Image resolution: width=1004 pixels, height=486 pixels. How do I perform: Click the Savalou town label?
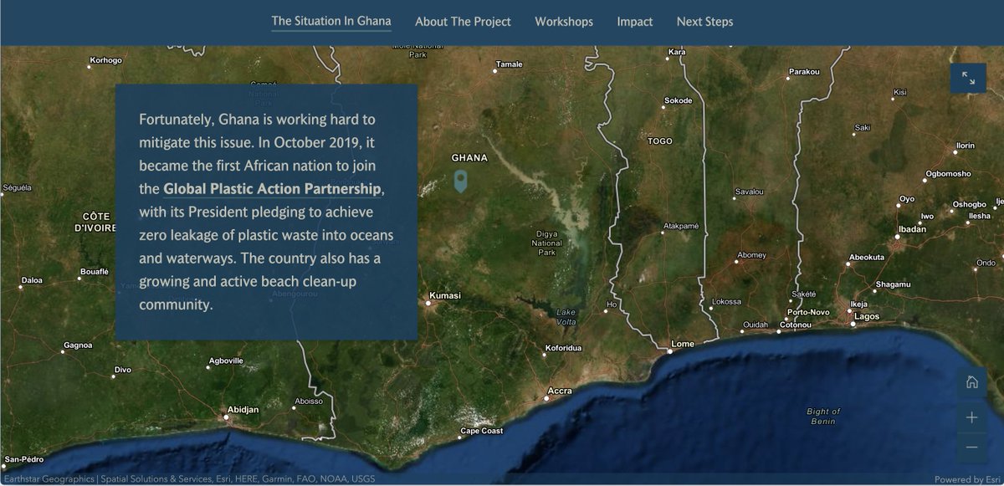[750, 192]
